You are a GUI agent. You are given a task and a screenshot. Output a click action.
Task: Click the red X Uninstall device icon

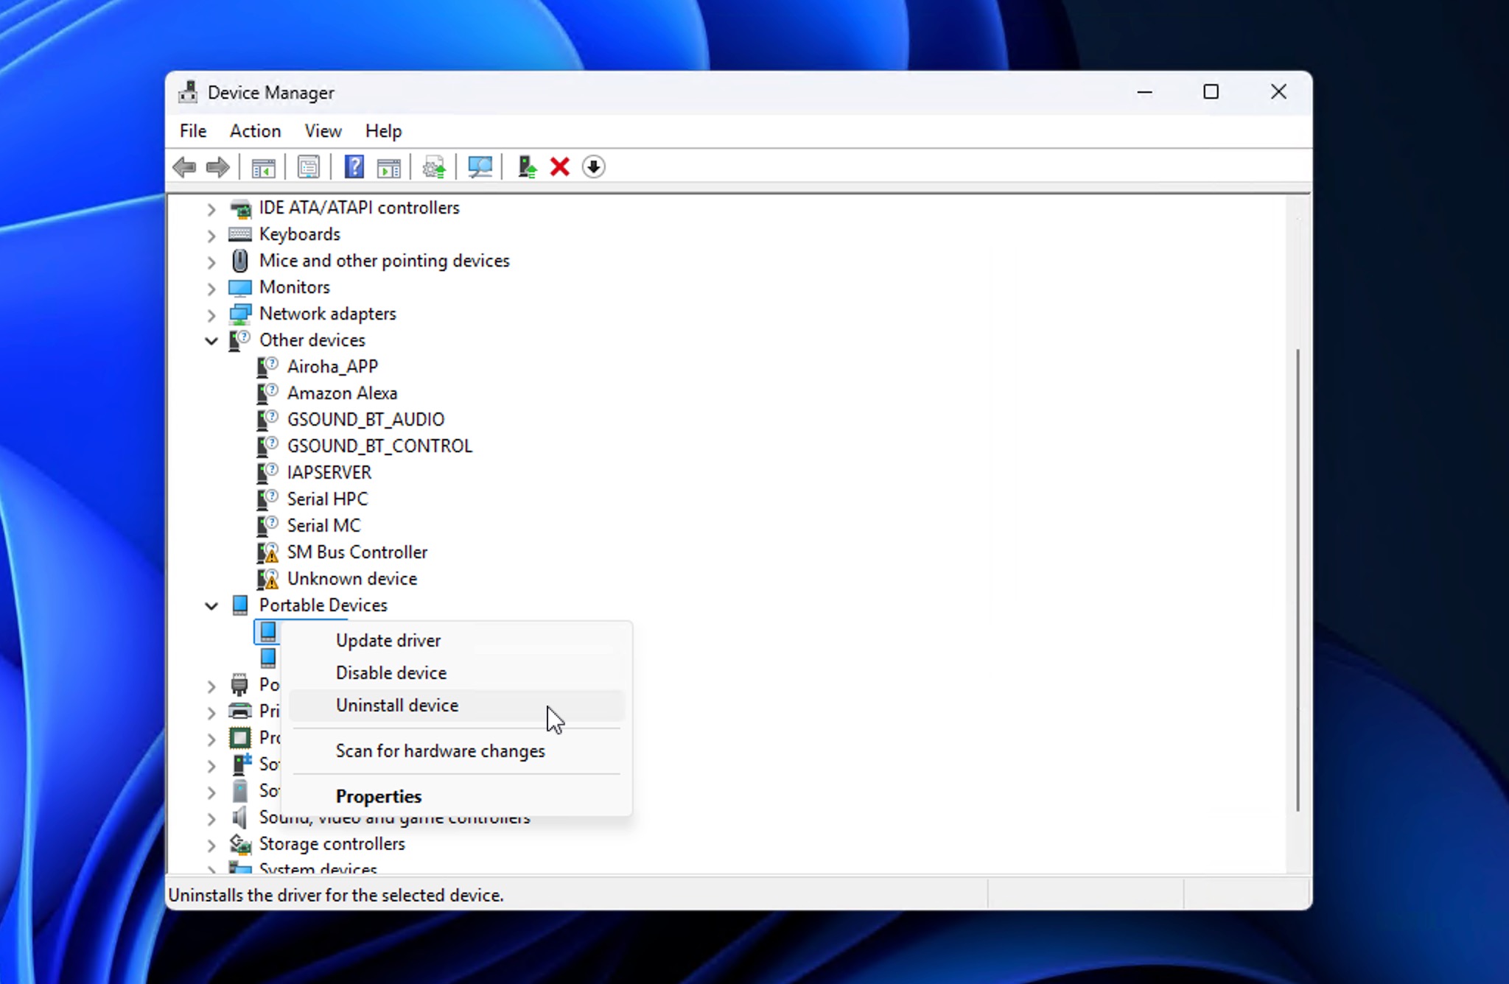pos(560,167)
